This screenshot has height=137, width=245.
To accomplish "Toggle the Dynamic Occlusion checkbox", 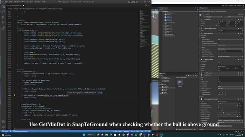I will click(x=219, y=55).
